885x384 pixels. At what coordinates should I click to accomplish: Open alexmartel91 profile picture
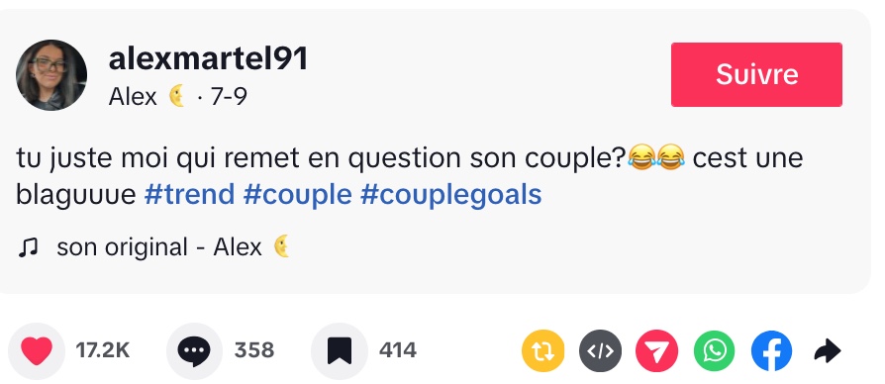coord(51,75)
